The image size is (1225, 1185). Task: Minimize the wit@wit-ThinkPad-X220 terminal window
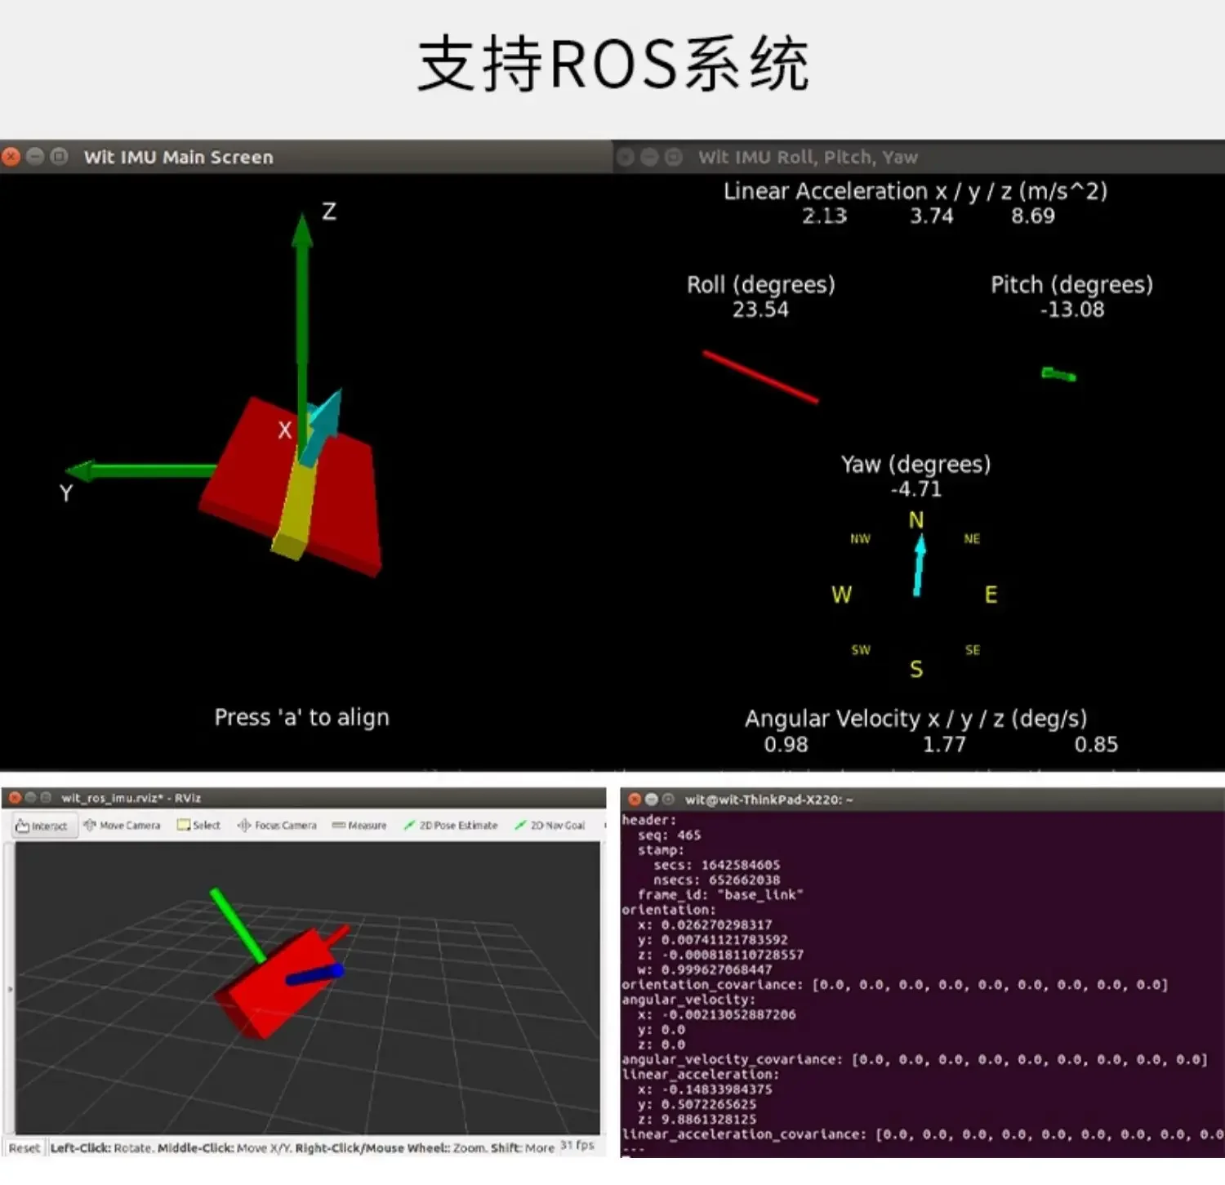tap(651, 800)
